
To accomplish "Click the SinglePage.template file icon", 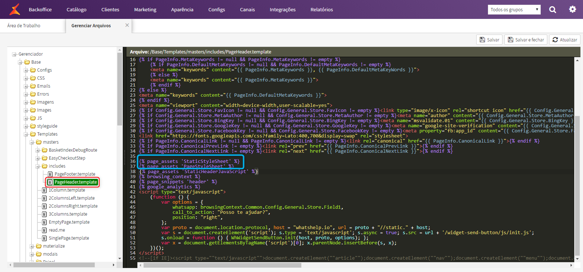I will tap(44, 238).
